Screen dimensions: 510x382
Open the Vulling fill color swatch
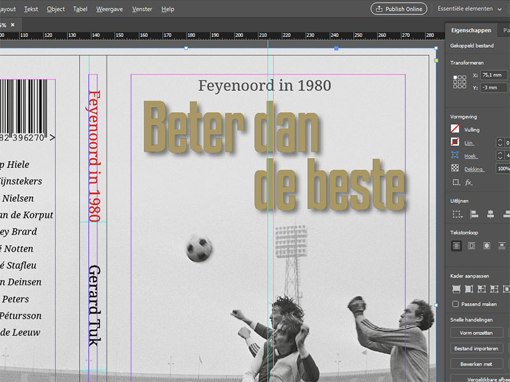[x=455, y=129]
